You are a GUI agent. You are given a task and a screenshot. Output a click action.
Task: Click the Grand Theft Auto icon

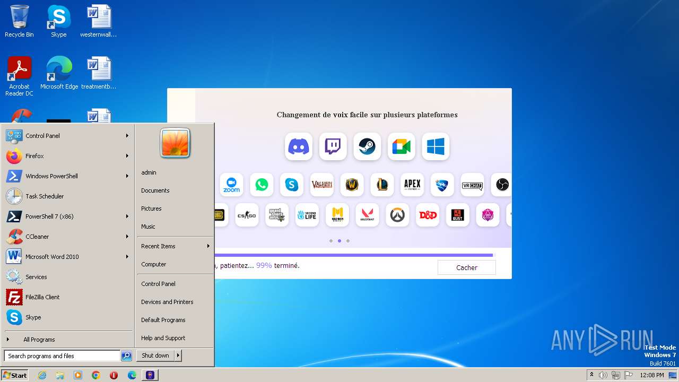(277, 215)
